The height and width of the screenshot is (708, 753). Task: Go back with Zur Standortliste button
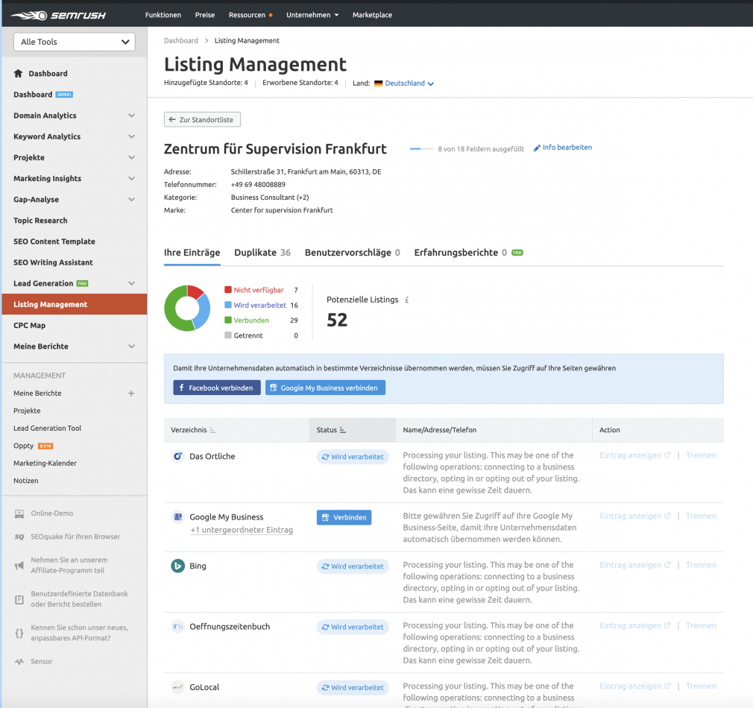(x=202, y=119)
